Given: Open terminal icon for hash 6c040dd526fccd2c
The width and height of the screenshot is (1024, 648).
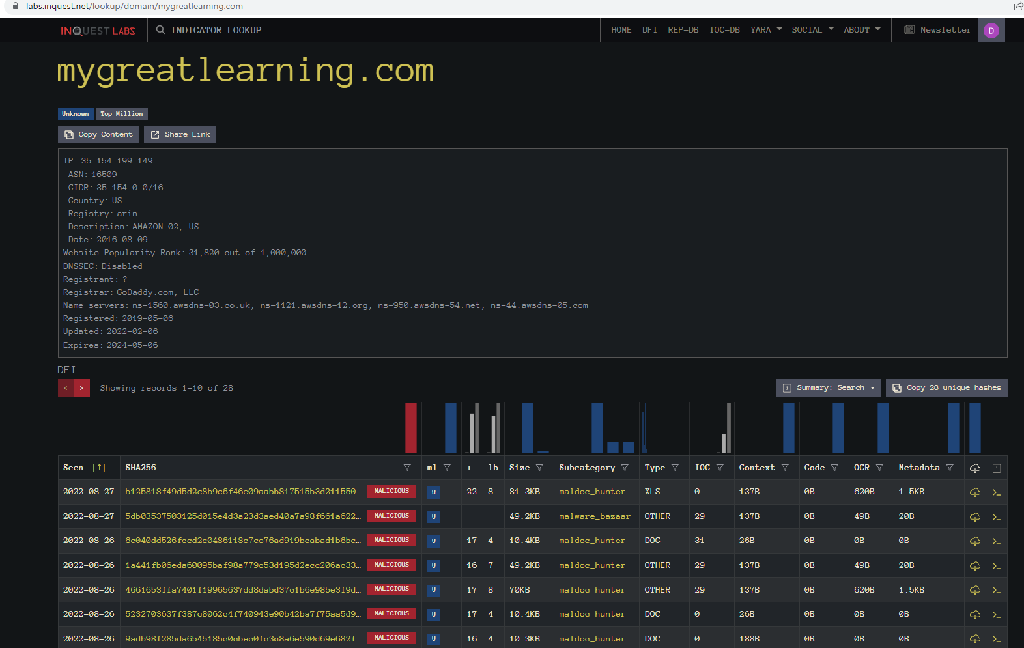Looking at the screenshot, I should pyautogui.click(x=996, y=541).
